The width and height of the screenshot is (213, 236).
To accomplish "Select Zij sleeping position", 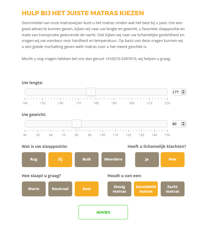I will 60,160.
